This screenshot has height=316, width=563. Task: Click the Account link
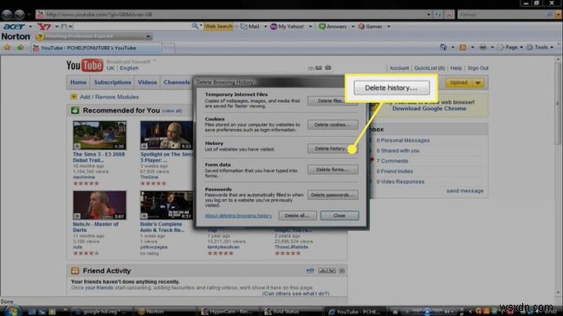point(399,68)
